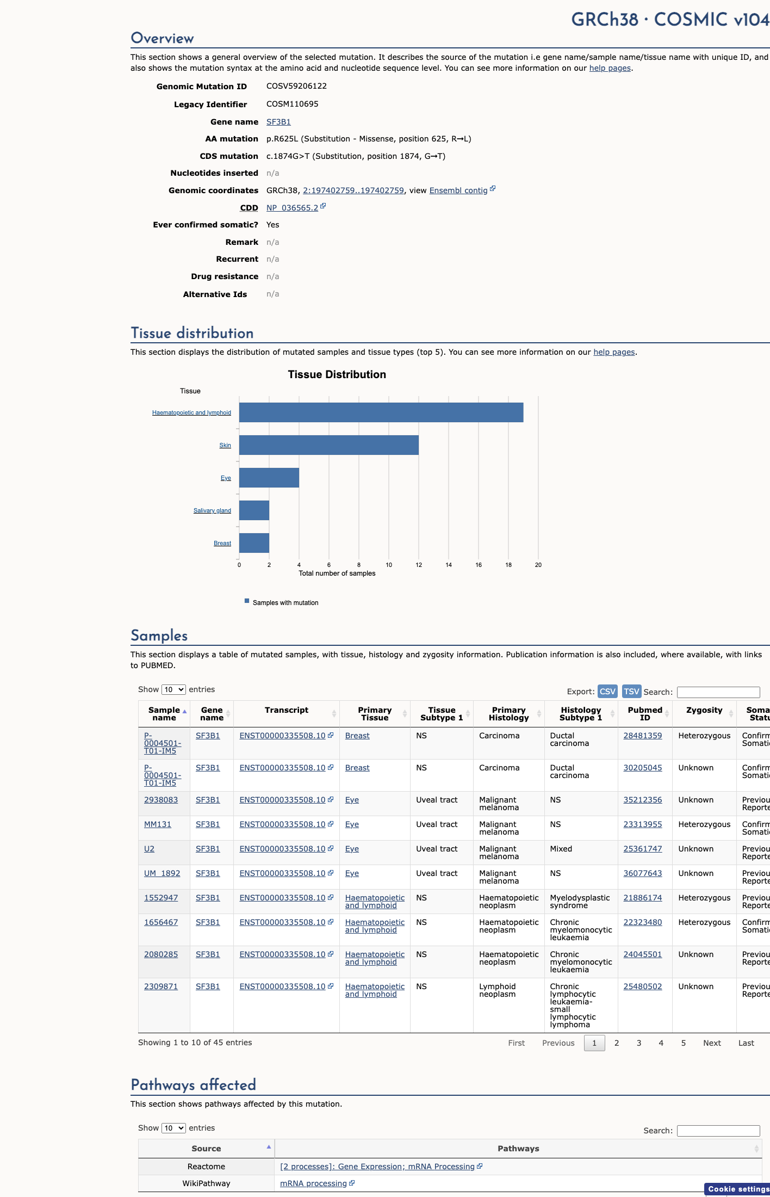
Task: Sort the samples table by Sample name arrow
Action: pos(185,712)
